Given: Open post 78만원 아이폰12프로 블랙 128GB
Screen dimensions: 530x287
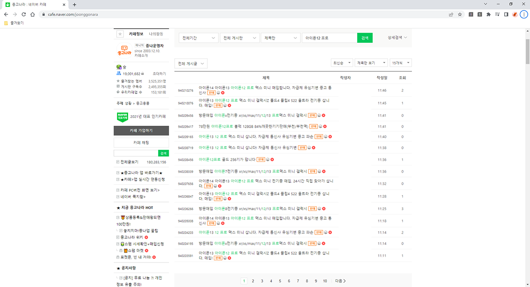Looking at the screenshot, I should pos(253,126).
